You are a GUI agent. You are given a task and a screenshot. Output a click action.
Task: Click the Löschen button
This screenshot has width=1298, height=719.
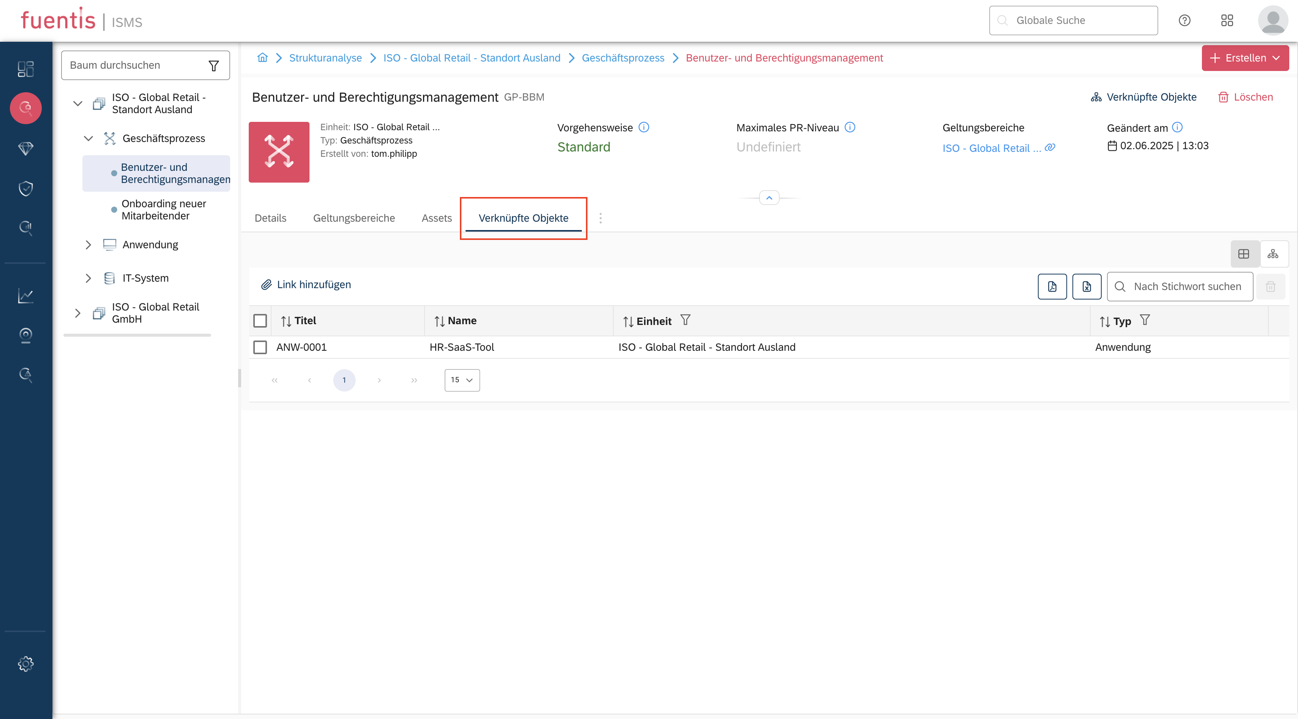[x=1246, y=97]
